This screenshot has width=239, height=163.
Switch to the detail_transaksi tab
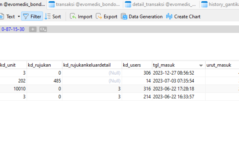tap(160, 4)
